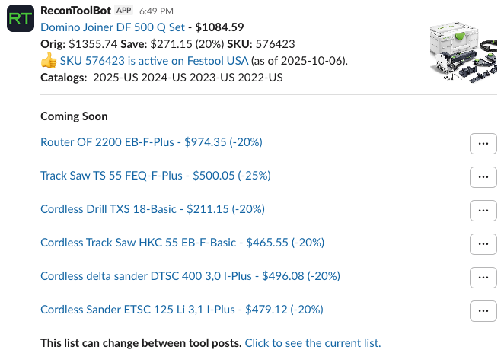
Task: Click the 6:49 PM message timestamp
Action: point(157,11)
